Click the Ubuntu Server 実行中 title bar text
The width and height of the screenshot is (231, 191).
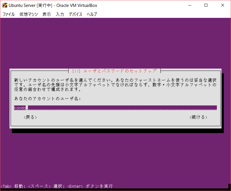(x=53, y=5)
